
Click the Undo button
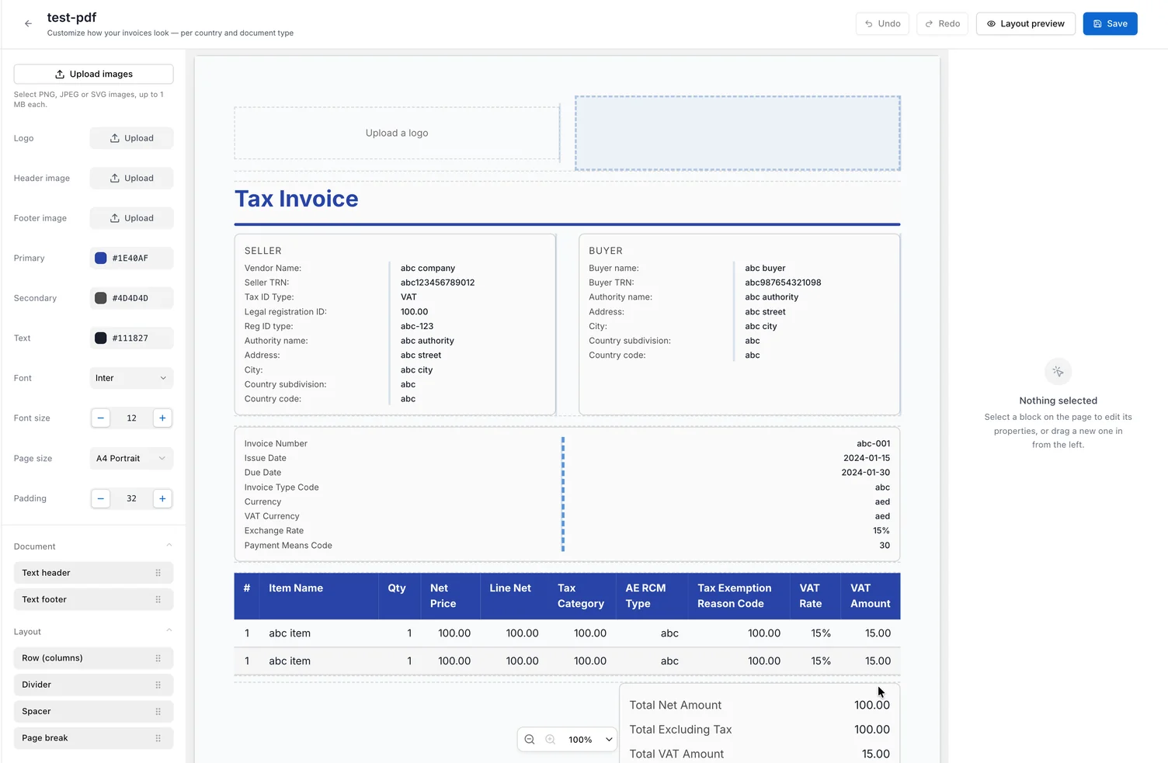click(882, 24)
